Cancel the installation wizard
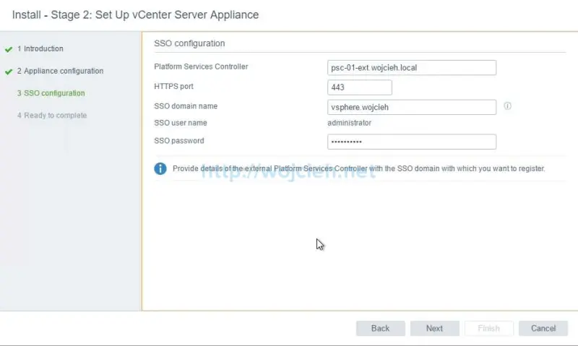Screen dimensions: 578x346 pos(543,328)
